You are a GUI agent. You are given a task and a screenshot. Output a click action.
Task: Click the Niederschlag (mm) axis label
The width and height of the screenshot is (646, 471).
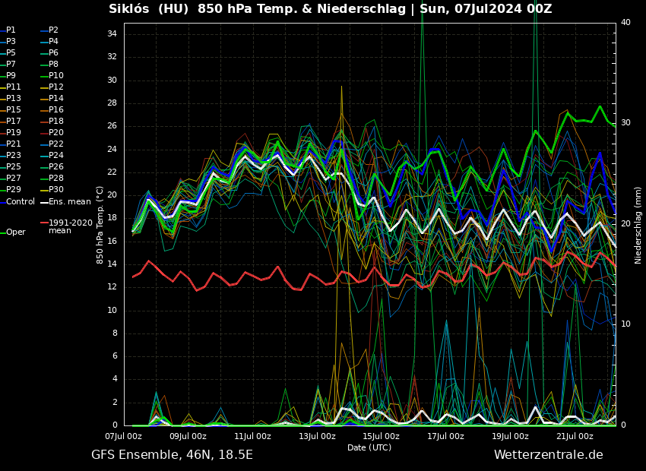638,225
